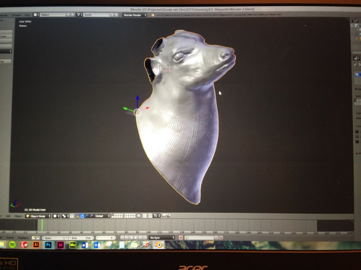
Task: Click the add new scene plus icon
Action: click(112, 15)
